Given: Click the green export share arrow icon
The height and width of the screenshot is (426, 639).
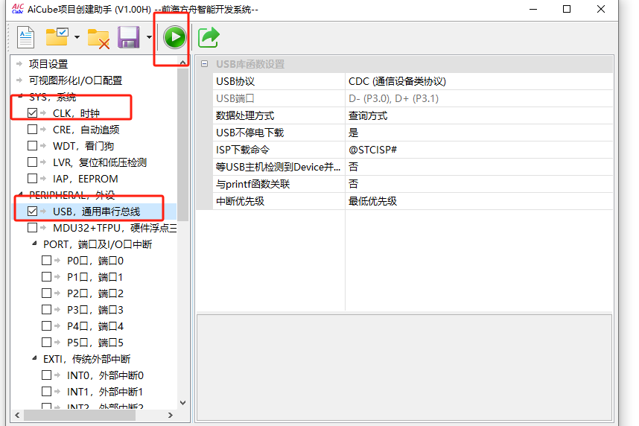Looking at the screenshot, I should (209, 37).
